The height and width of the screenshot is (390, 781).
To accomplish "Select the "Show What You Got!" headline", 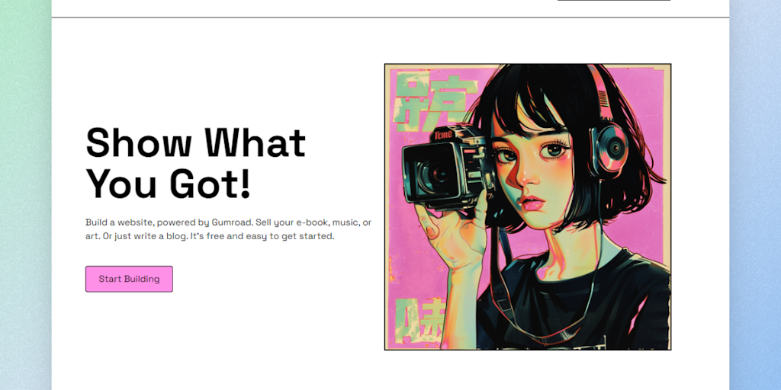I will [195, 163].
